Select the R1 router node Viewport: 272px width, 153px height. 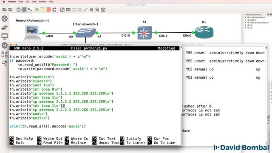[x=204, y=32]
